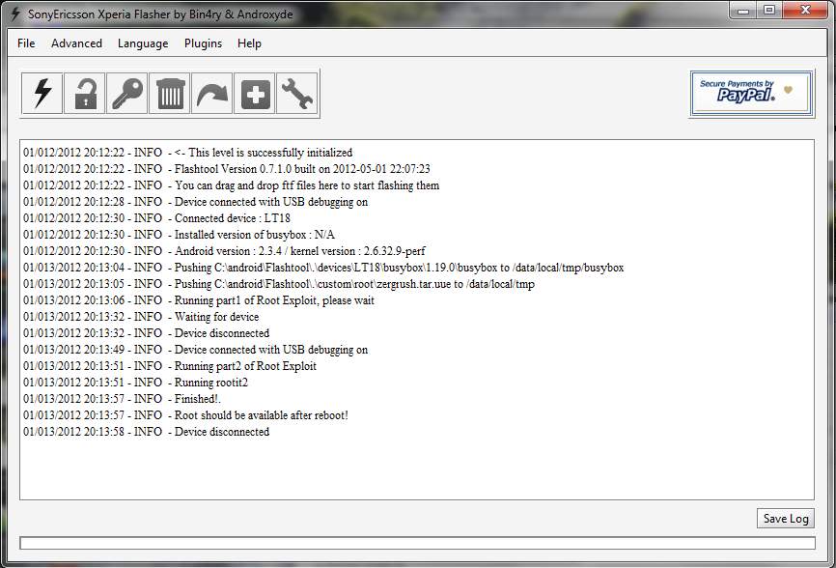Click the PayPal Secure Payments donate button
This screenshot has width=836, height=568.
[x=751, y=94]
